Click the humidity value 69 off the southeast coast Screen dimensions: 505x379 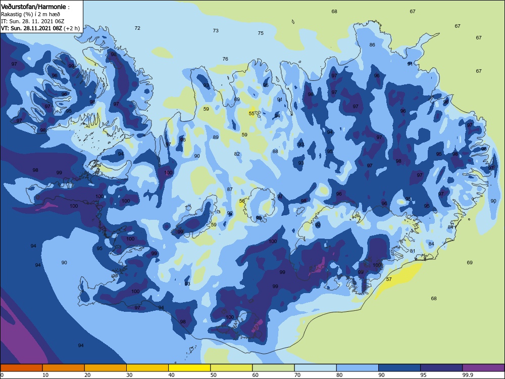(470, 263)
